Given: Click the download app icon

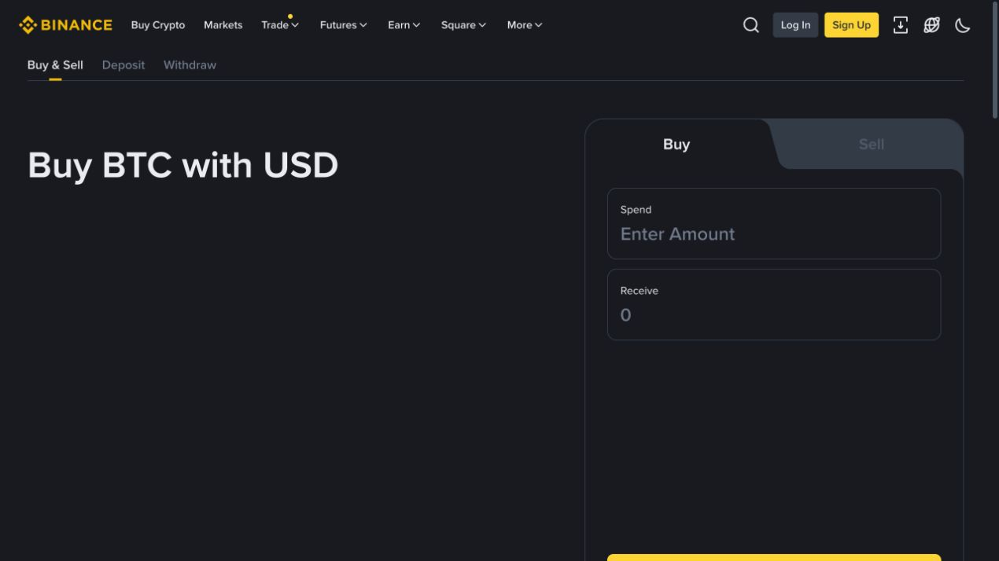Looking at the screenshot, I should coord(901,25).
